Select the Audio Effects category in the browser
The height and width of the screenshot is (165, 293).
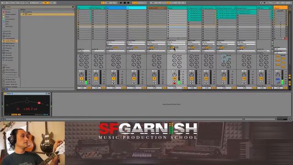pyautogui.click(x=10, y=41)
